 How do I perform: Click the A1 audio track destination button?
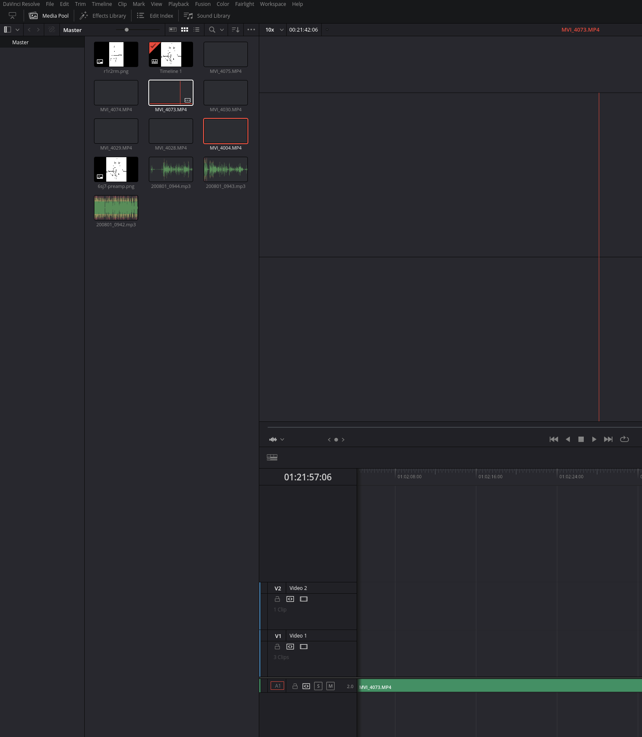[x=277, y=686]
